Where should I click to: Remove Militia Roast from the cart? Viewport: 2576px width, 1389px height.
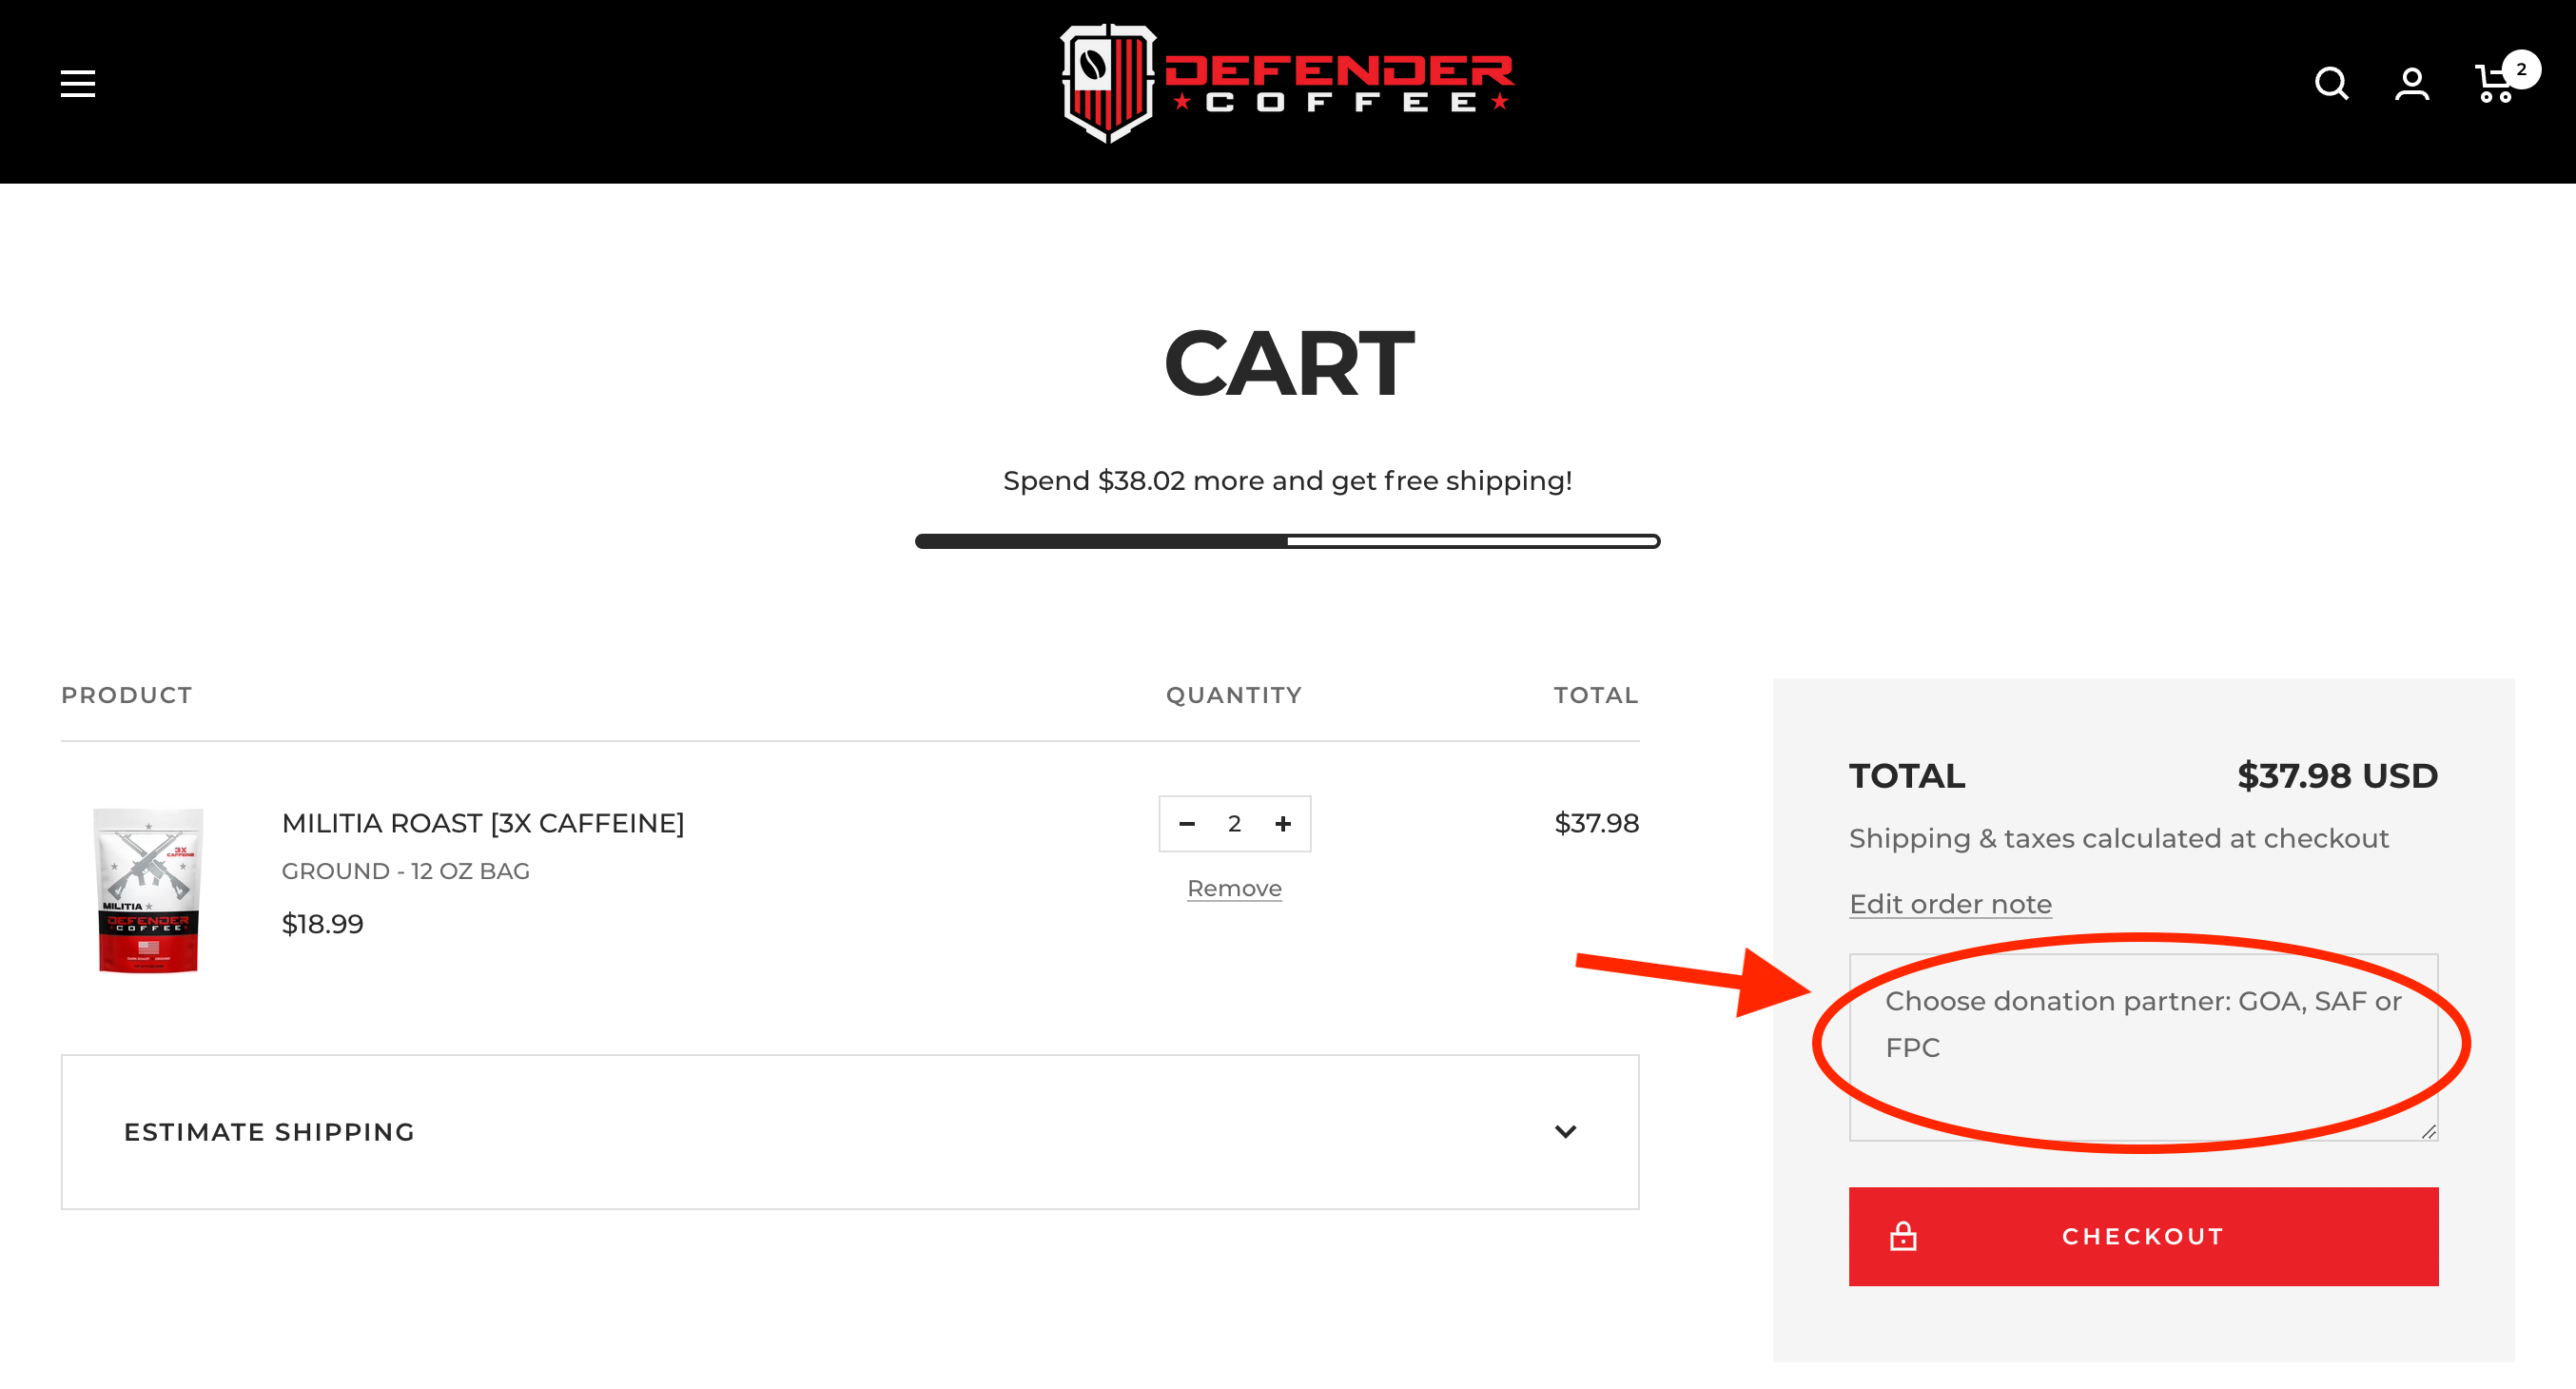click(1234, 888)
